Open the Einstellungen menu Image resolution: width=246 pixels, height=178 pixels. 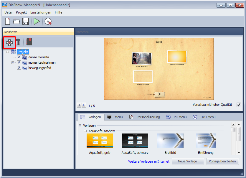click(x=41, y=12)
